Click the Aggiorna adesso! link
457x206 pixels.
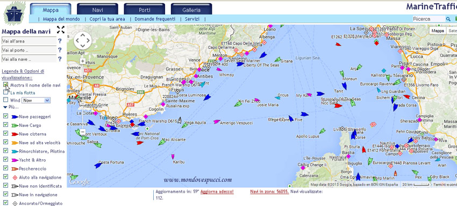[217, 191]
